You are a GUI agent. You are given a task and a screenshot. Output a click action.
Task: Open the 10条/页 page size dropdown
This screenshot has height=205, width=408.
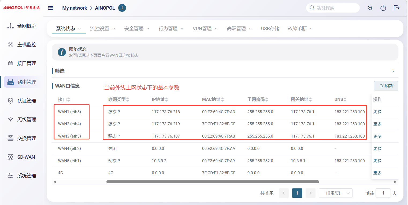coord(335,193)
